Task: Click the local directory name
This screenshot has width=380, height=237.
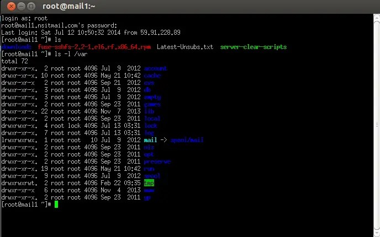Action: 152,118
